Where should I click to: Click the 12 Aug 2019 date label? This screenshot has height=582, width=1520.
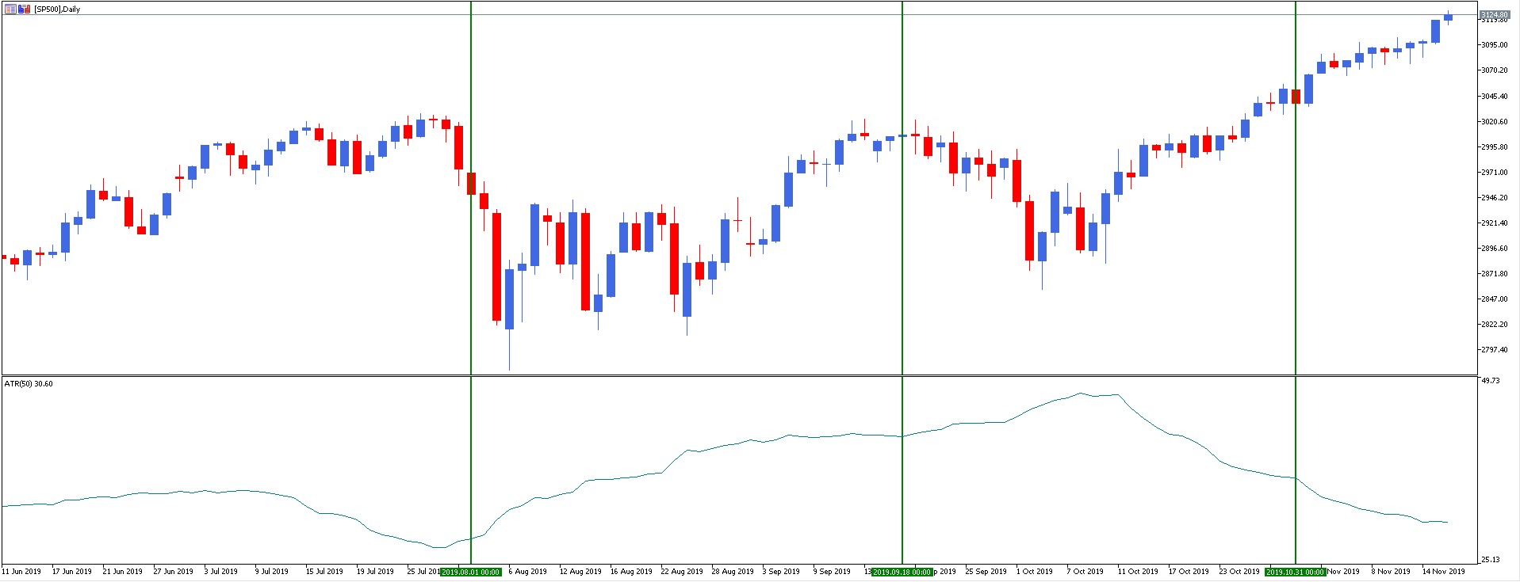tap(580, 572)
